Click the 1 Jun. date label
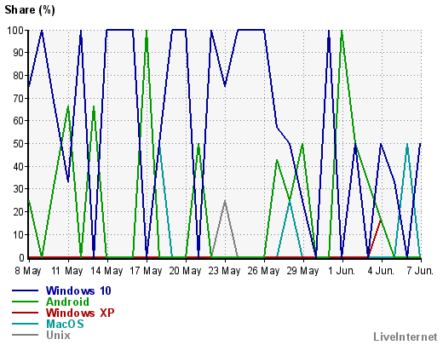Viewport: 443px width, 345px height. (x=342, y=271)
